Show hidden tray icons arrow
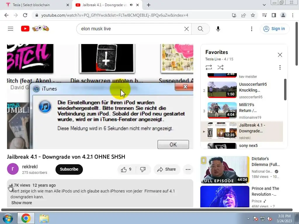The height and width of the screenshot is (224, 299). click(x=248, y=219)
